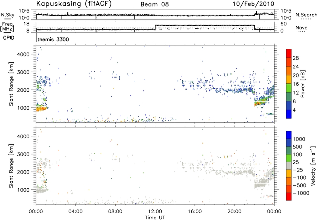Click the "-1000" label on Velocity color bar

tap(301, 193)
